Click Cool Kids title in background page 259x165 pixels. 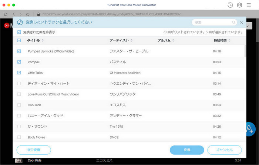click(x=34, y=160)
